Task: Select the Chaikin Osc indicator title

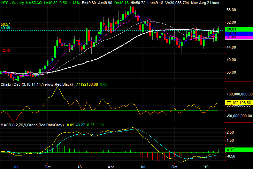Action: pos(37,85)
